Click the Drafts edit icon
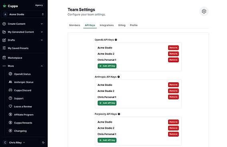 [x=4, y=40]
